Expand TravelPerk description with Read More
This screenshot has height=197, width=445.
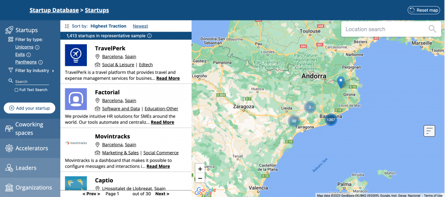168,79
